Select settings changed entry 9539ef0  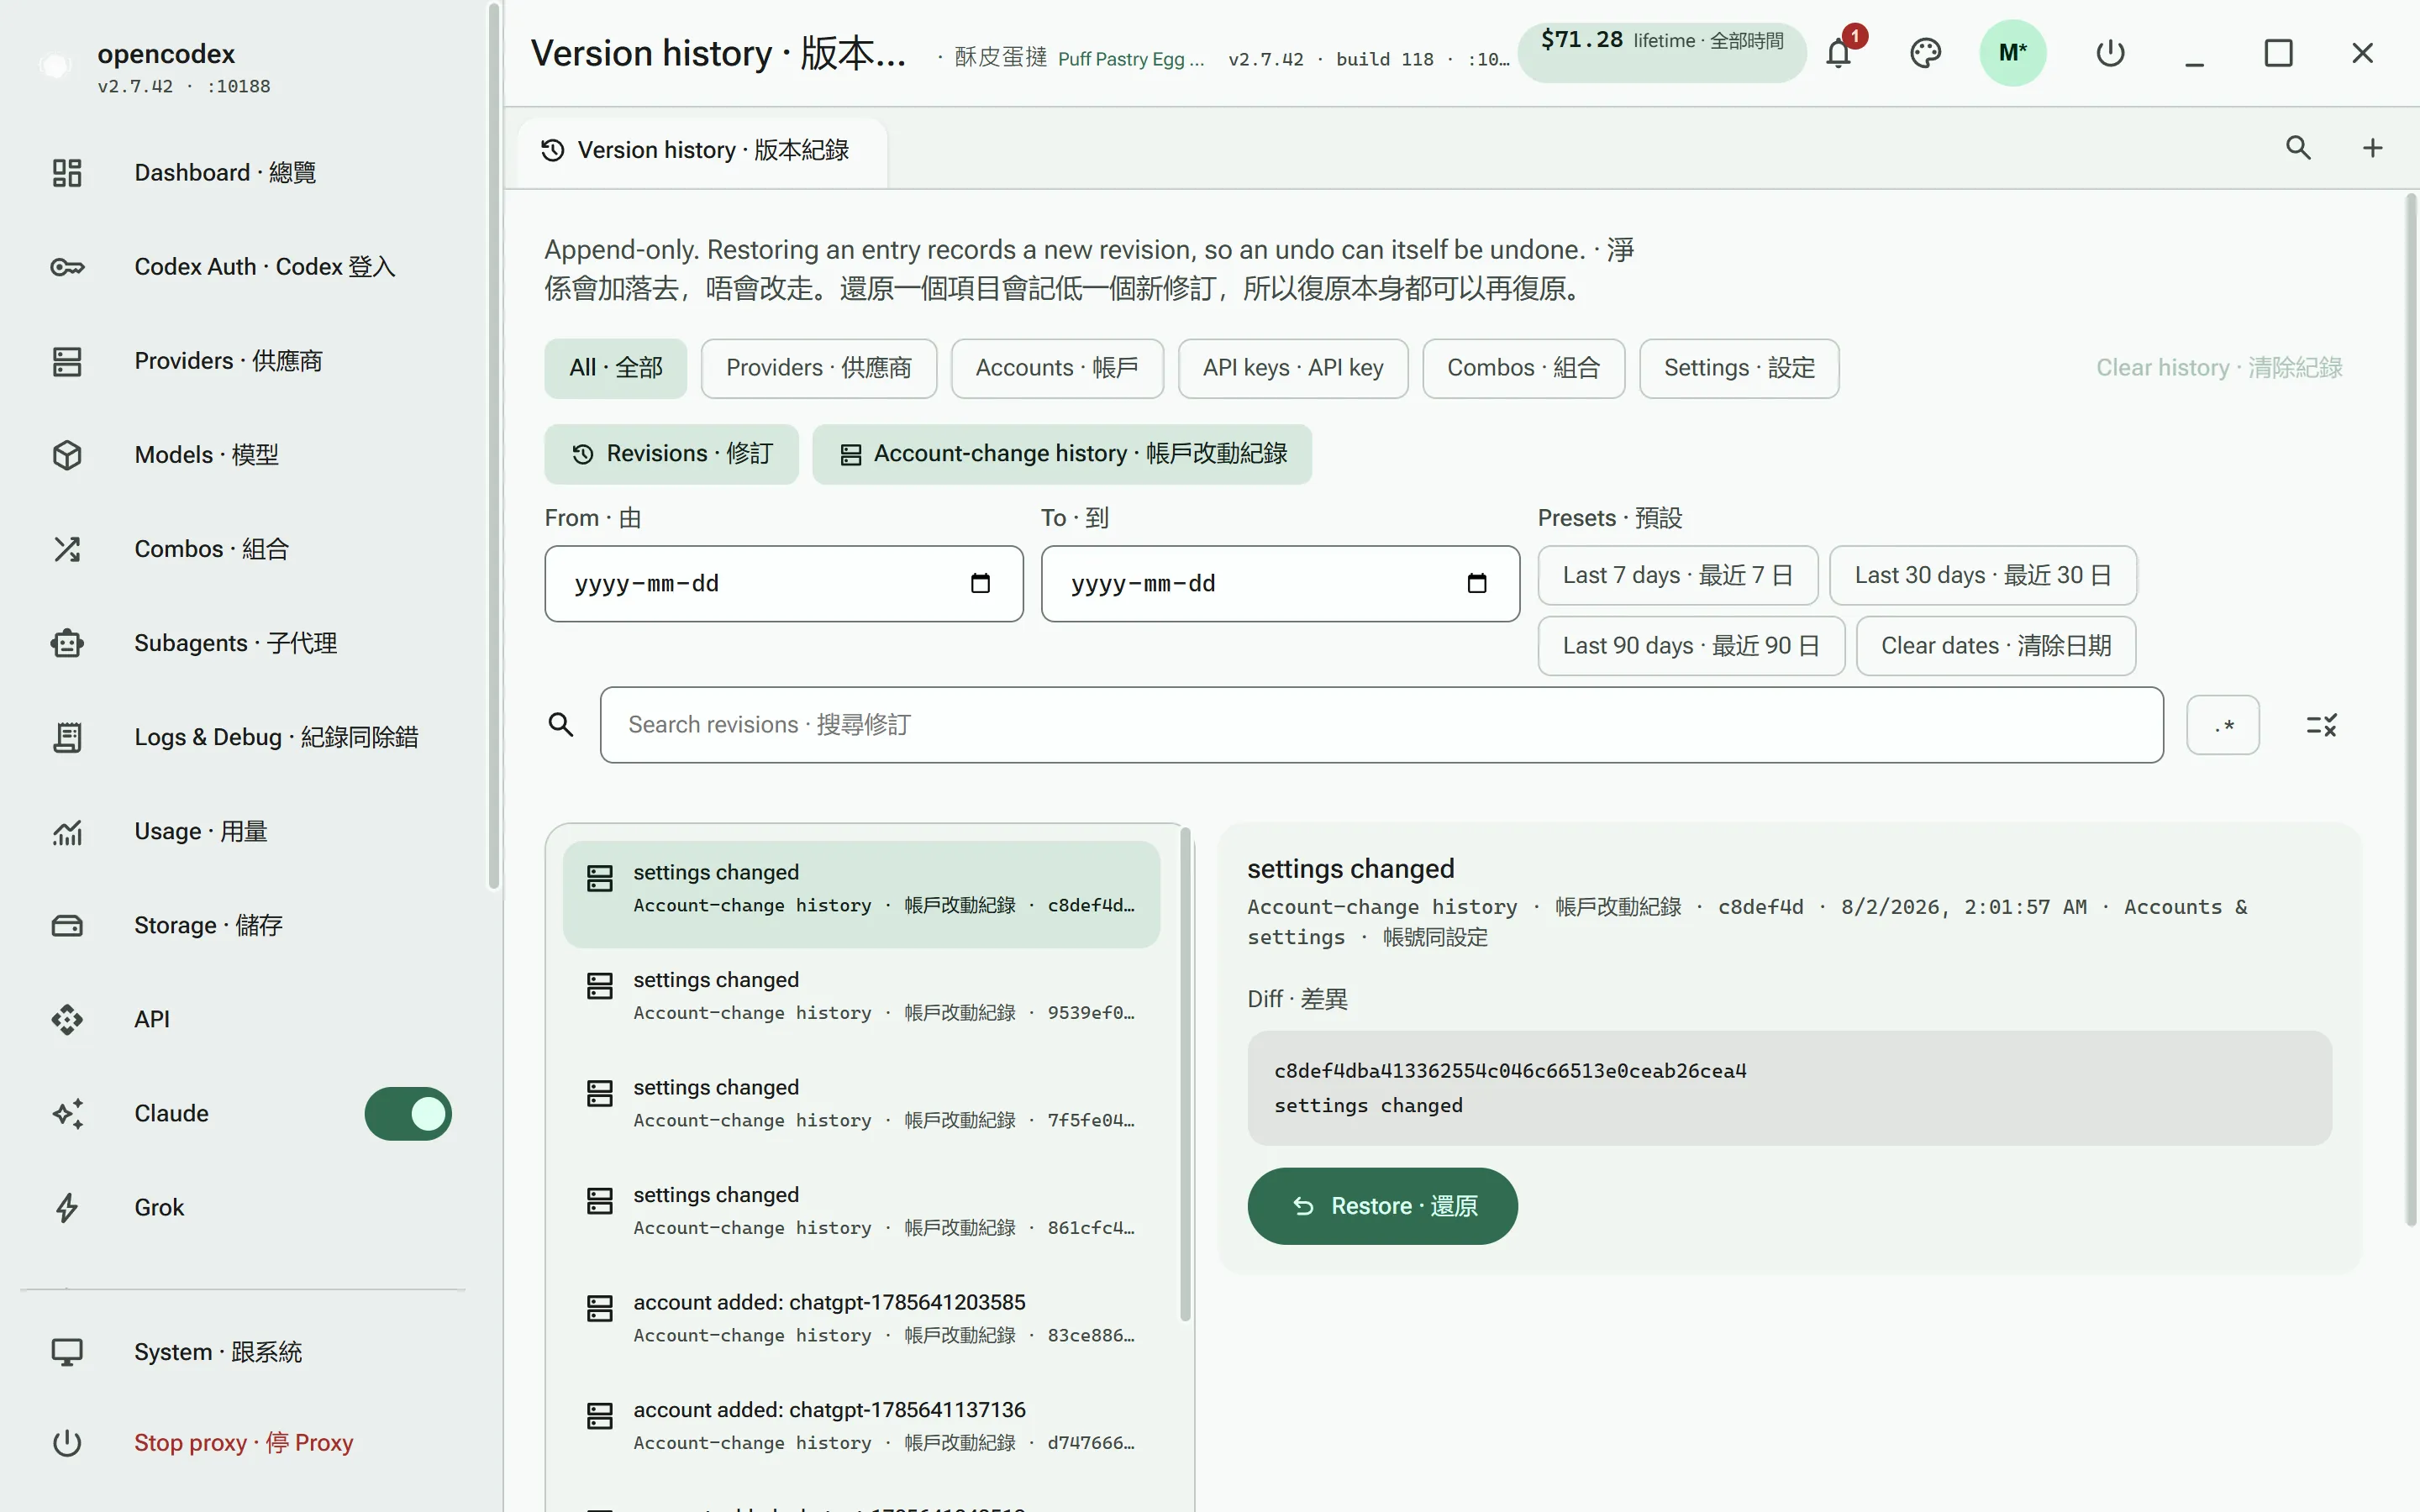click(x=861, y=1001)
